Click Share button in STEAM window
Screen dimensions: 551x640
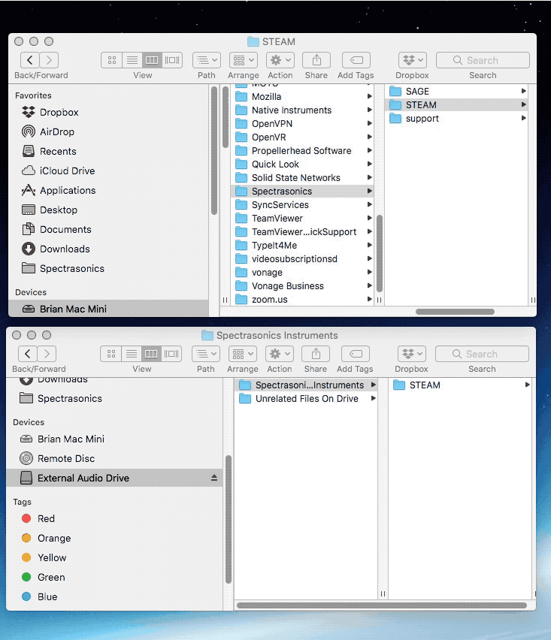(316, 60)
